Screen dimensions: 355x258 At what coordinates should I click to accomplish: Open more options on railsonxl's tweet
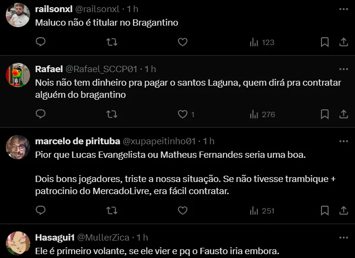pos(343,10)
